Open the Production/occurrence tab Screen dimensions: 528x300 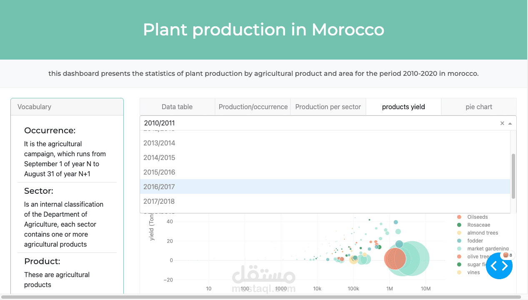[x=253, y=107]
